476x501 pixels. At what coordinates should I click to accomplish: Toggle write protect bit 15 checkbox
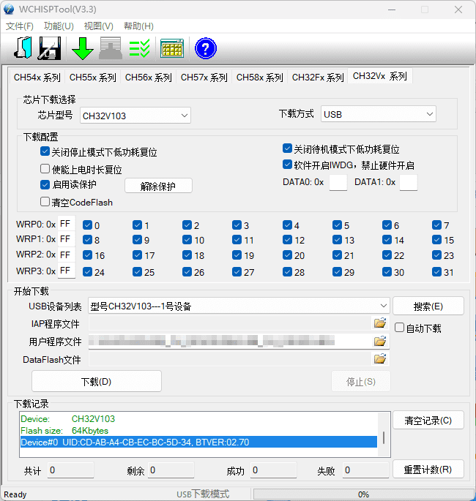pyautogui.click(x=436, y=239)
